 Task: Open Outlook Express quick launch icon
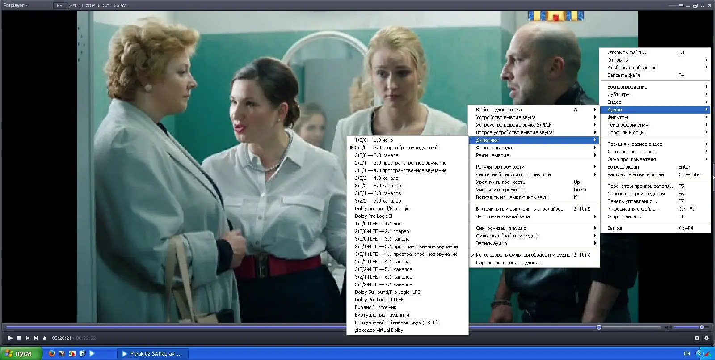coord(82,353)
